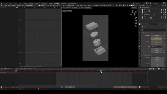Toggle the Normalize button in graph editor
Screen dimensions: 167x94
click(x=29, y=5)
